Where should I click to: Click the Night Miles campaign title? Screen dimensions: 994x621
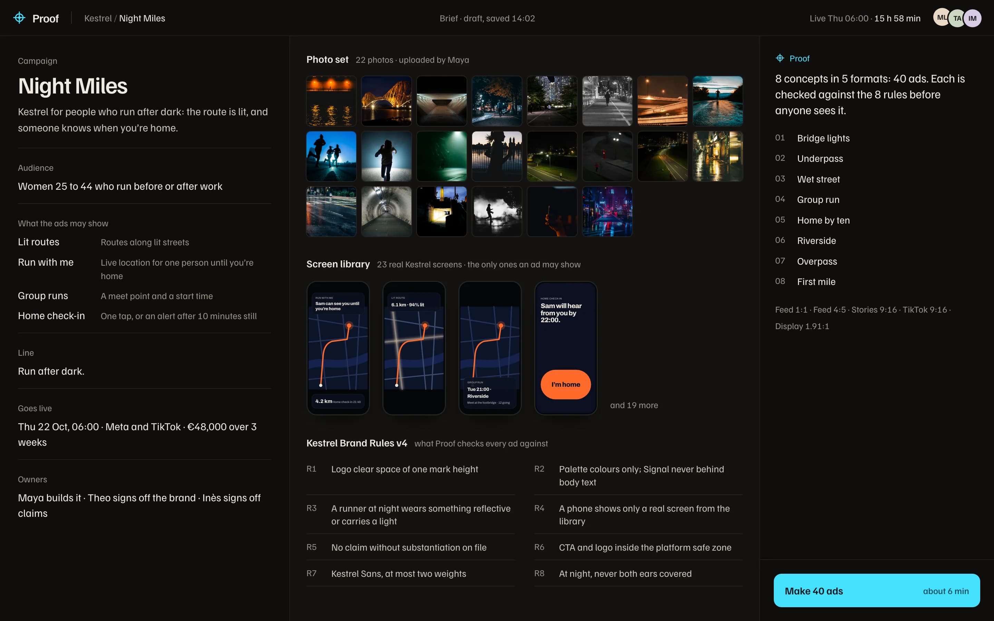coord(73,86)
